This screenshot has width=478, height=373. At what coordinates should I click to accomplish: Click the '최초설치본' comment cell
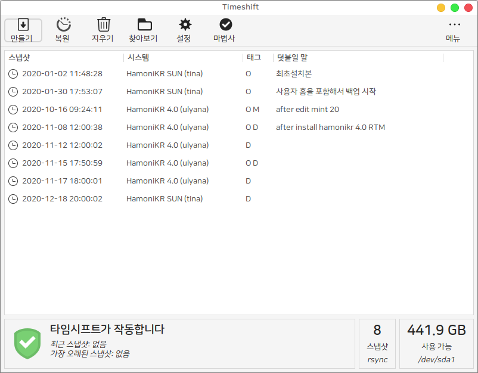click(293, 74)
